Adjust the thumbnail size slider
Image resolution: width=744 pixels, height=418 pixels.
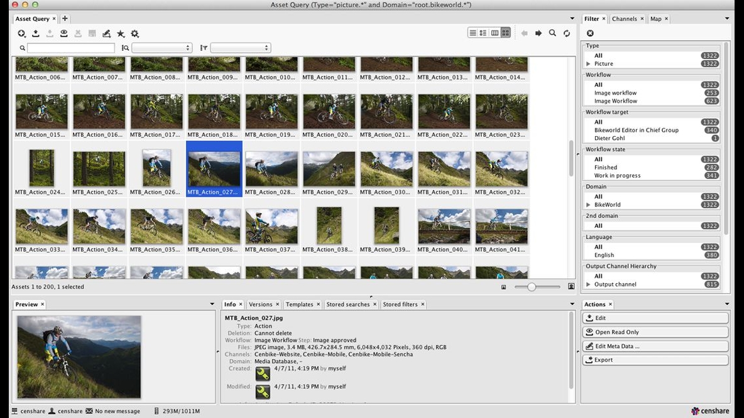pos(532,287)
